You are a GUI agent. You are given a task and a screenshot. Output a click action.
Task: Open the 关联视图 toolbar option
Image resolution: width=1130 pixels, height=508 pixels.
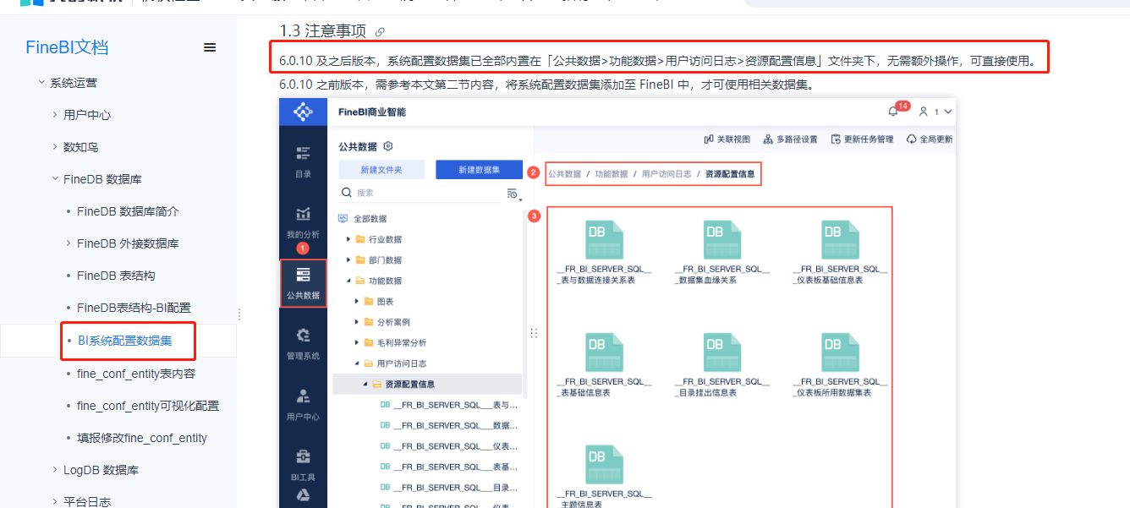727,139
